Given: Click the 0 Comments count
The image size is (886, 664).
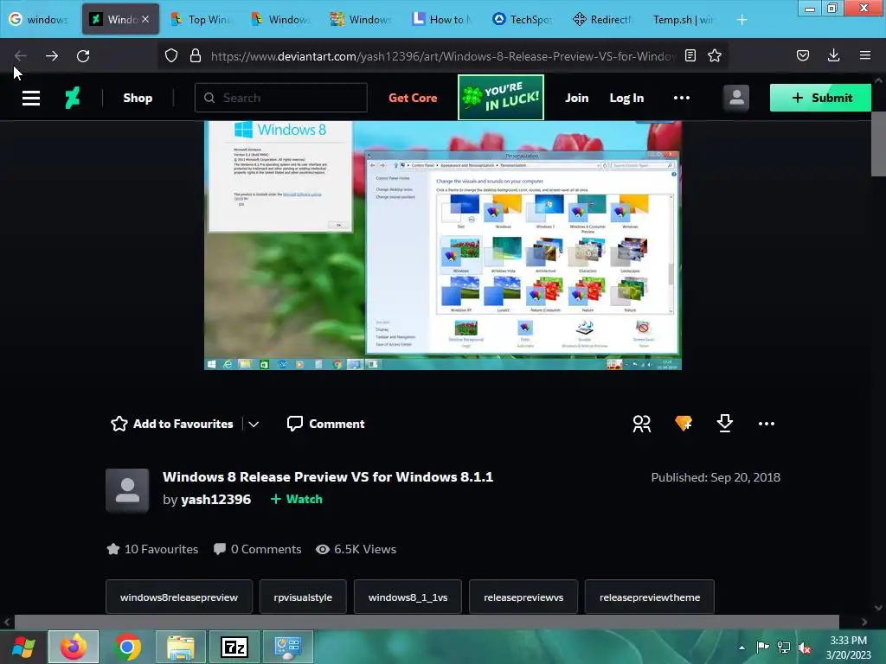Looking at the screenshot, I should 258,549.
